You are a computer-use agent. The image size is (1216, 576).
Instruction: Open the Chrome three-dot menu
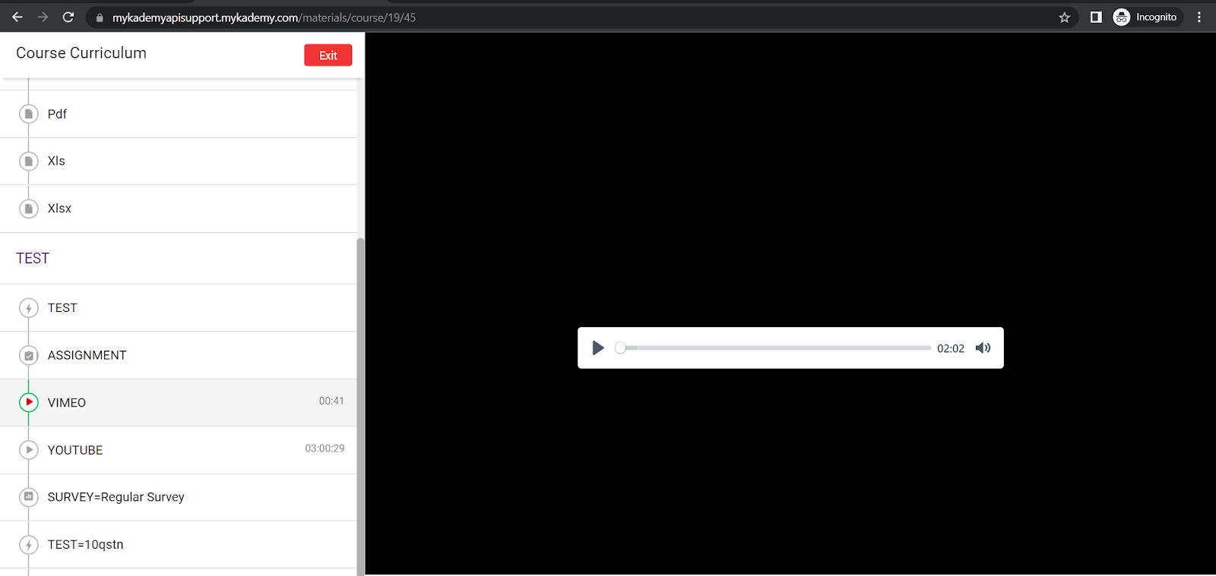click(1199, 17)
